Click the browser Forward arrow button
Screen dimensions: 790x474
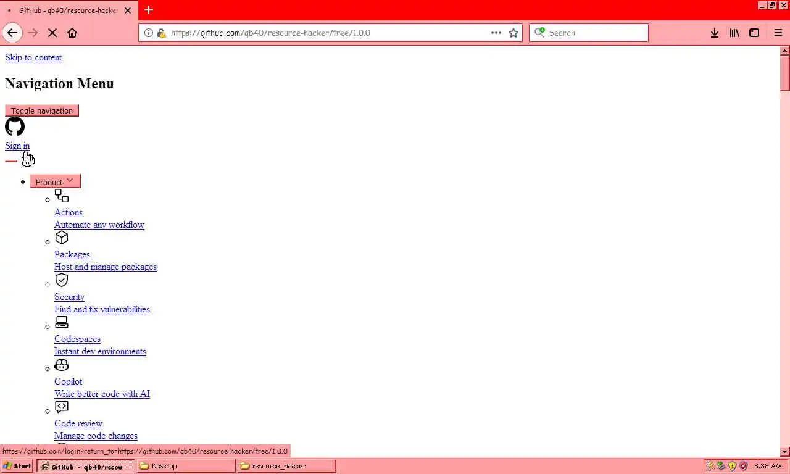(33, 33)
